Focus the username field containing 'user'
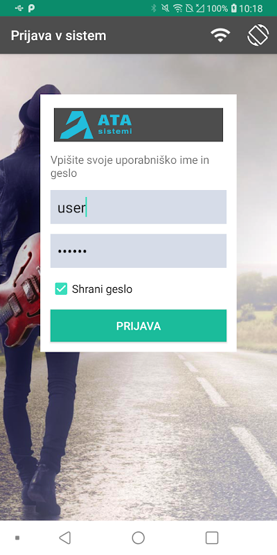This screenshot has width=277, height=555. [x=138, y=207]
